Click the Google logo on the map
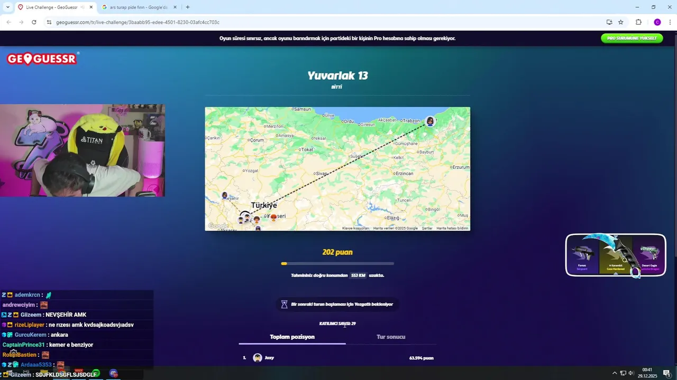The width and height of the screenshot is (677, 380). pos(218,226)
